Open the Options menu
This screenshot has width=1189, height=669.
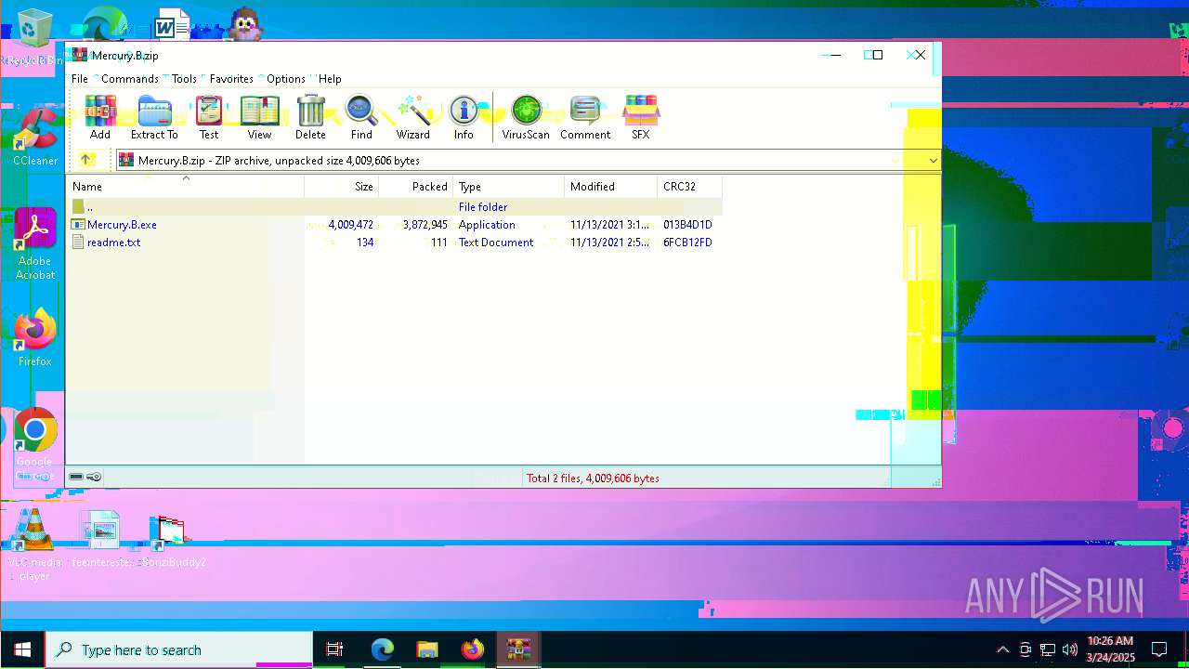click(x=286, y=79)
